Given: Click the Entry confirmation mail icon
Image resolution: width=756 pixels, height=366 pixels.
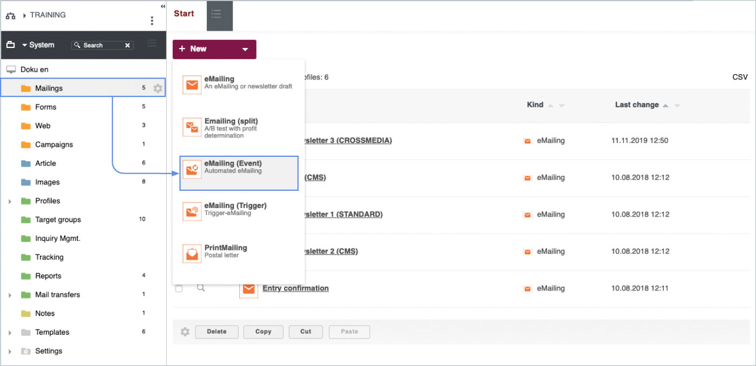Looking at the screenshot, I should pyautogui.click(x=248, y=289).
